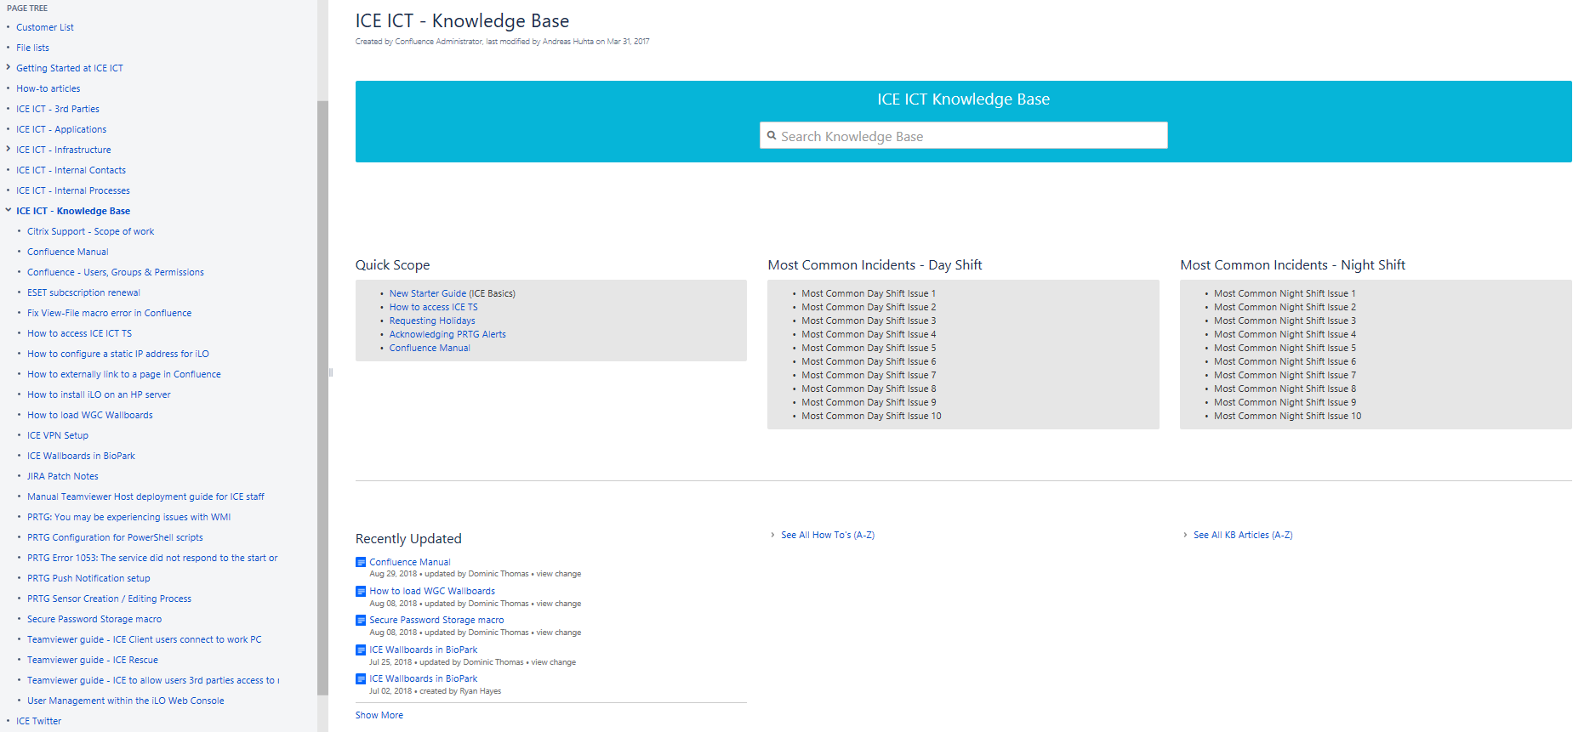
Task: Open ICE ICT - Internal Processes page
Action: point(73,190)
